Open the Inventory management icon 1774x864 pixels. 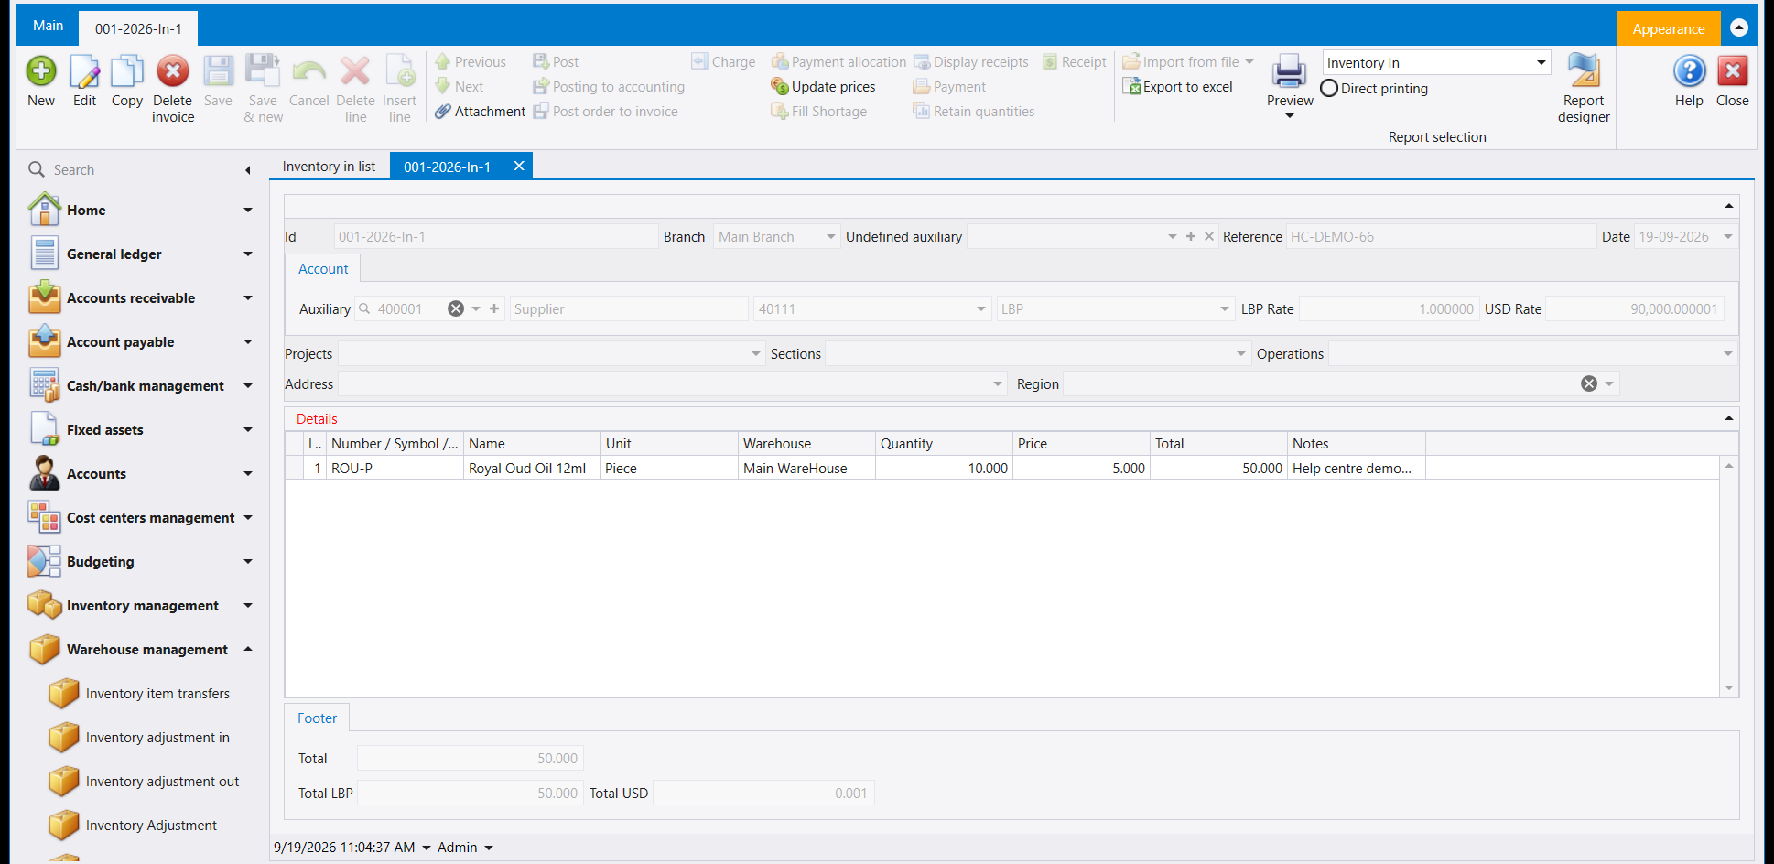(45, 605)
